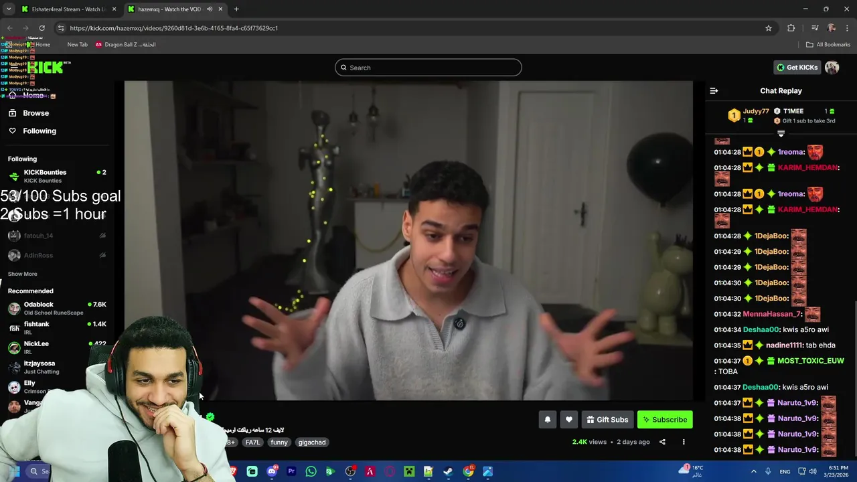Viewport: 857px width, 482px height.
Task: Open KICKBounties channel in Following
Action: click(x=57, y=176)
